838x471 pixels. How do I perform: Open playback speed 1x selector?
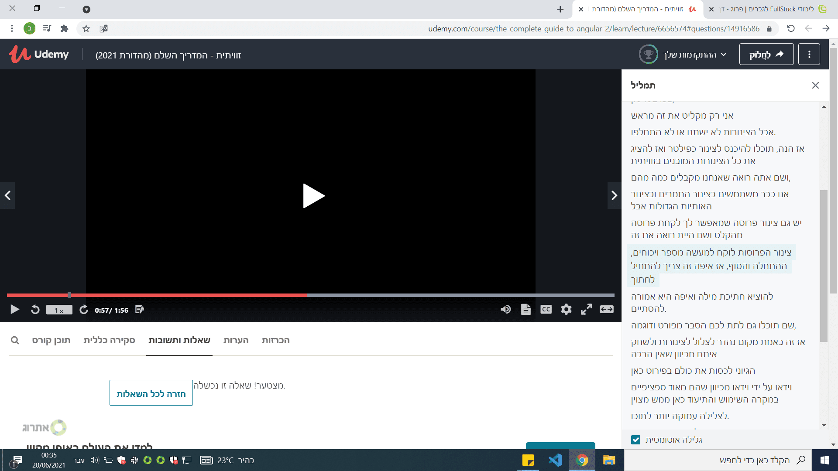(x=59, y=310)
